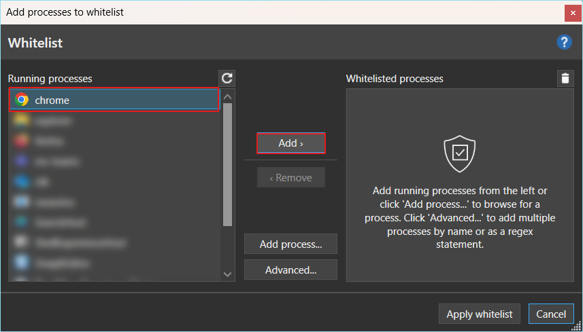Viewport: 583px width, 332px height.
Task: Click the Chrome logo icon
Action: click(22, 100)
